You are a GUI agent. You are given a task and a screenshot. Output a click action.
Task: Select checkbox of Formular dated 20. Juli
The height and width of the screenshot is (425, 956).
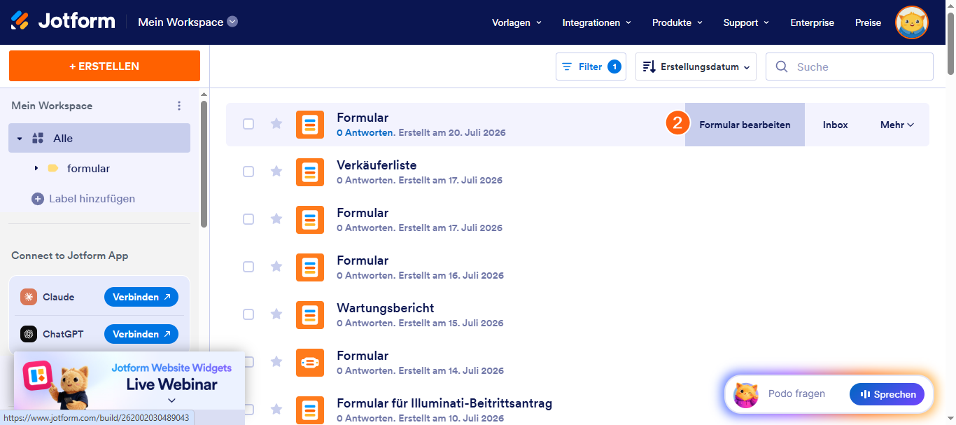coord(248,124)
